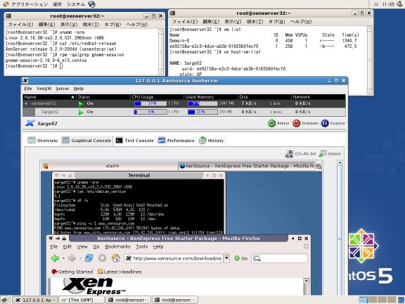Screen dimensions: 405x304
Task: Click the CPU Usage column header
Action: (x=157, y=97)
